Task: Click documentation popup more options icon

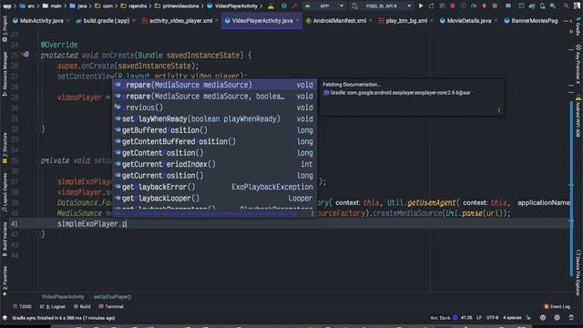Action: (x=498, y=110)
